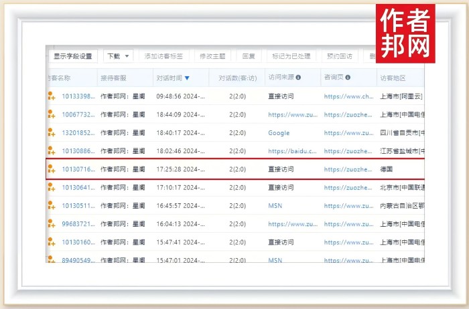Click the 修改主题 button
The image size is (469, 309).
pyautogui.click(x=212, y=56)
